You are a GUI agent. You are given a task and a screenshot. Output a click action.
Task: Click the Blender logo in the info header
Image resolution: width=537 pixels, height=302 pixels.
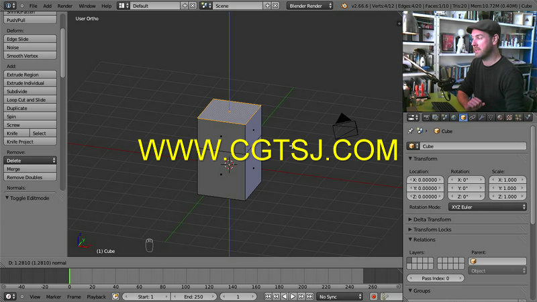coord(344,6)
